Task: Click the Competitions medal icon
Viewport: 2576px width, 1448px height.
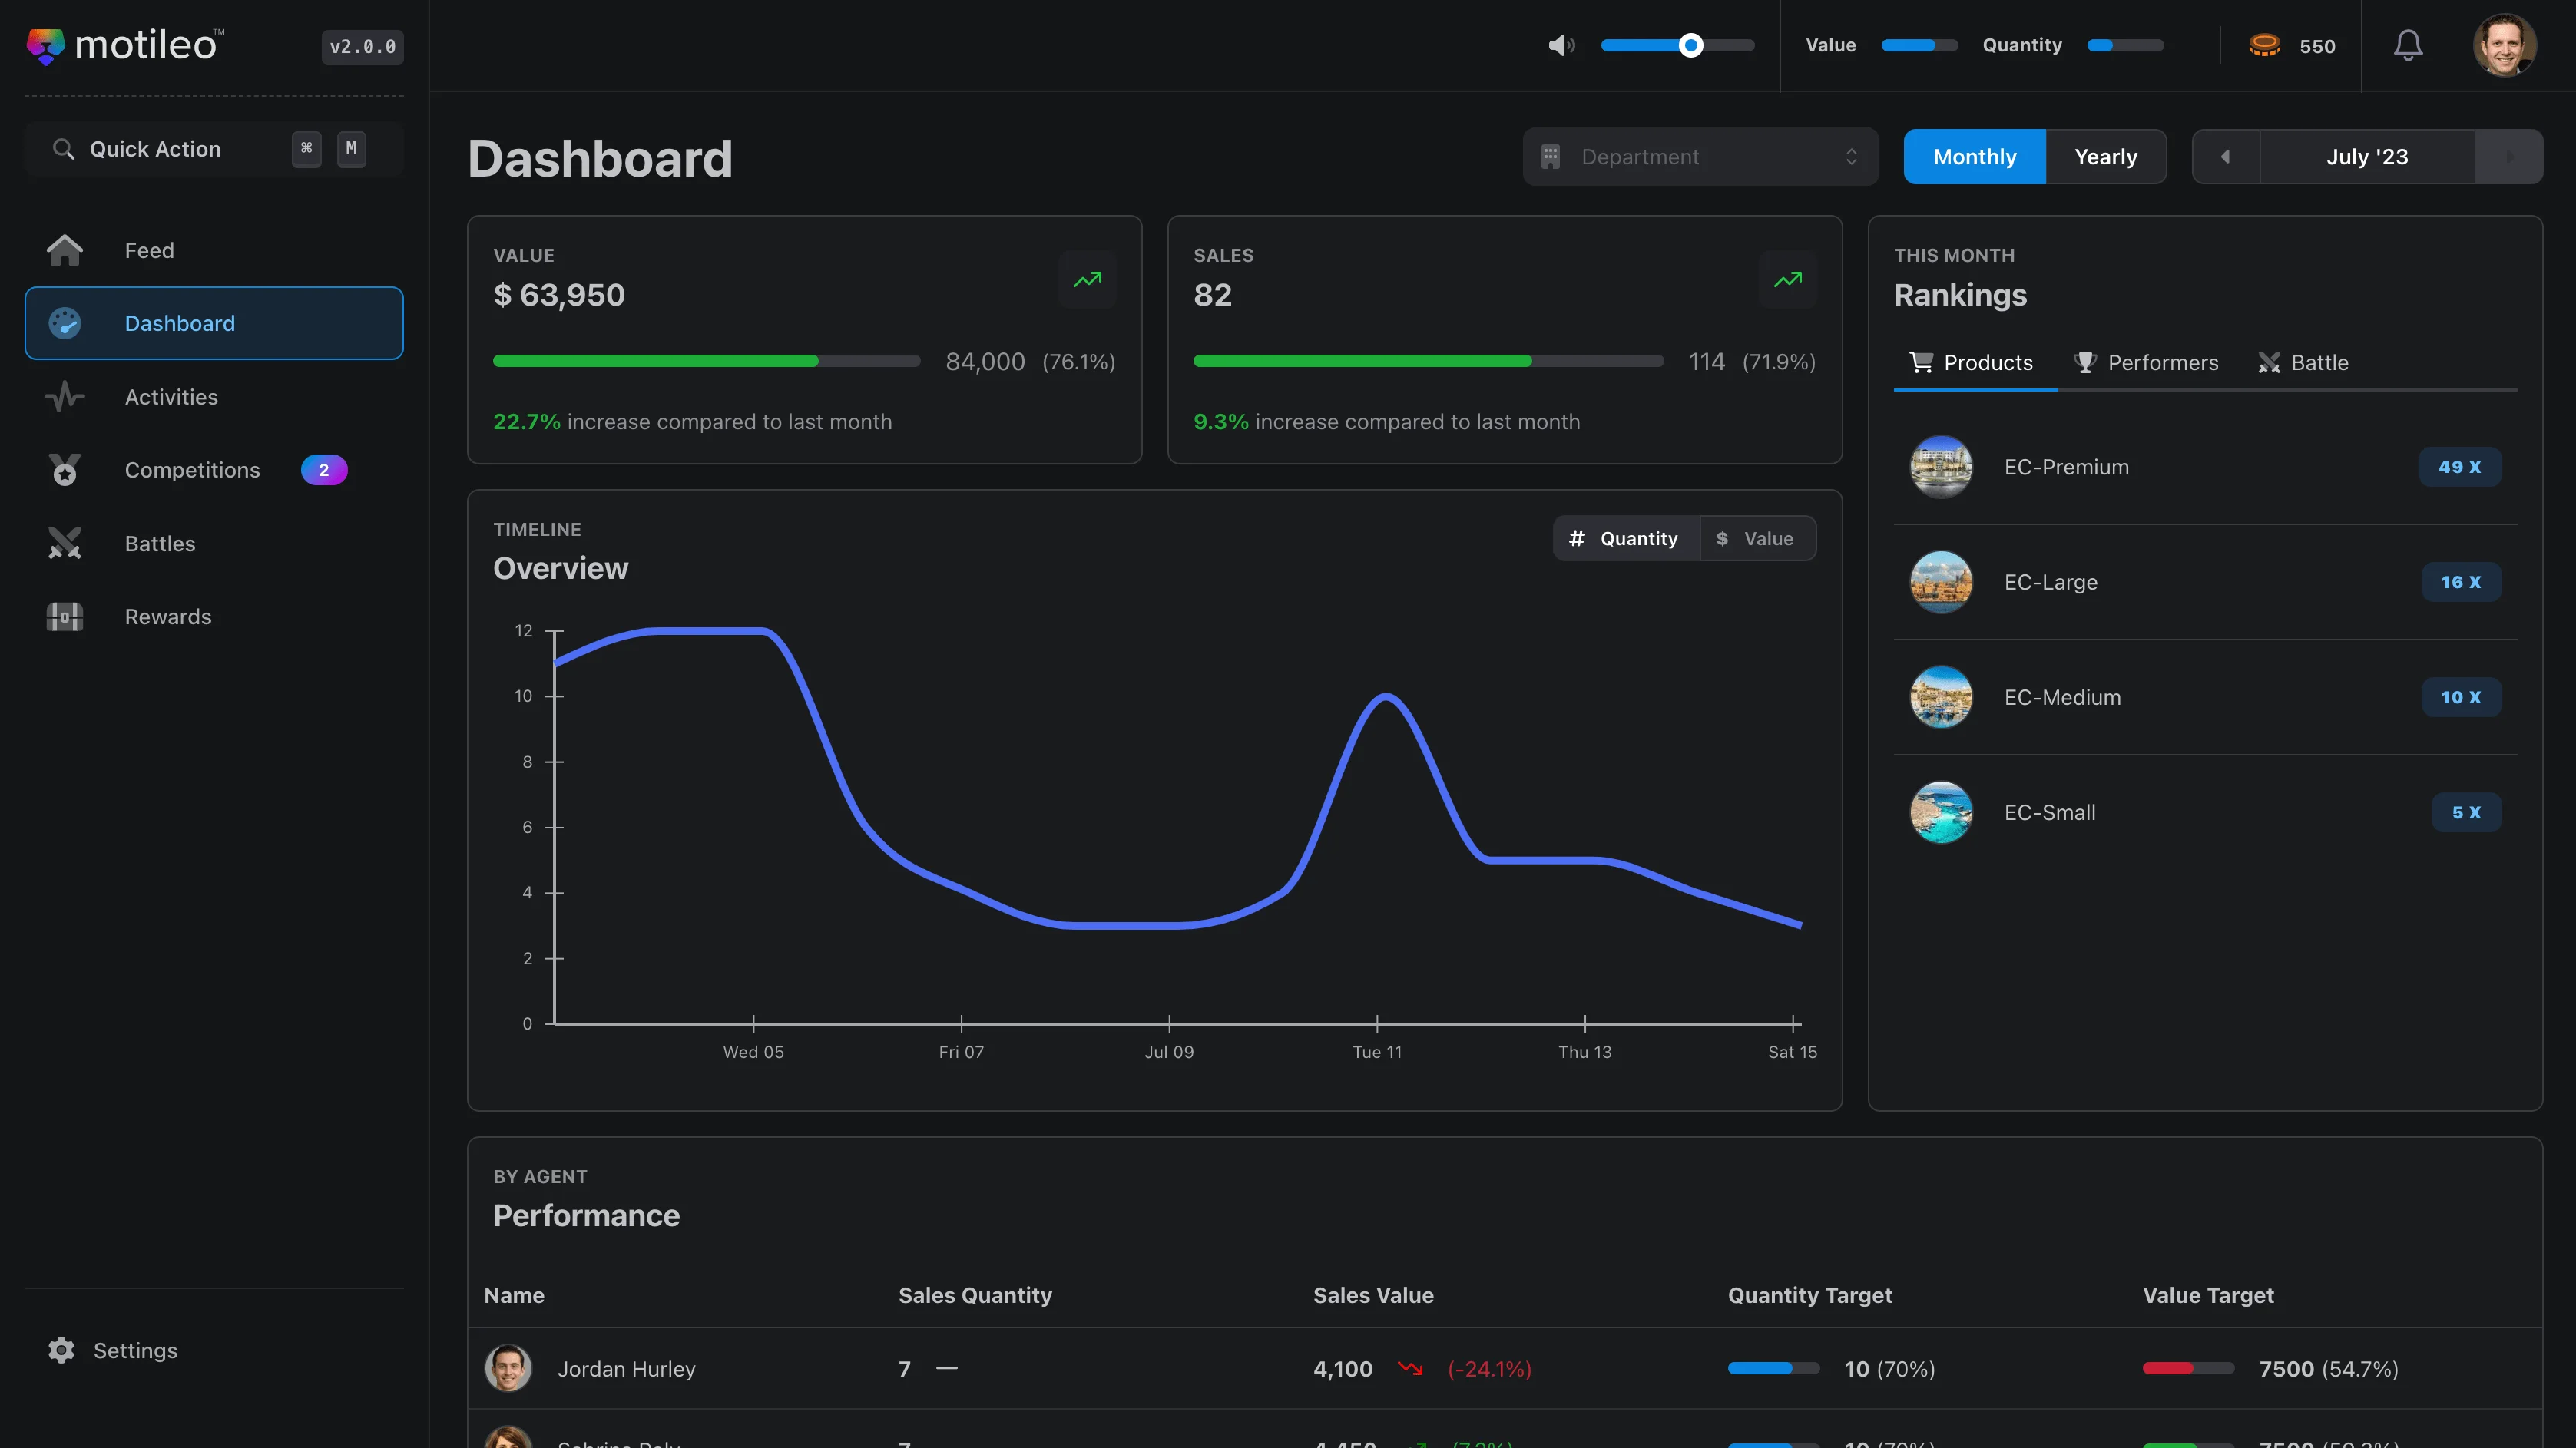Action: click(65, 470)
